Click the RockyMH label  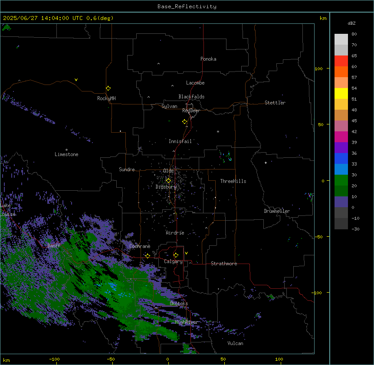click(106, 98)
